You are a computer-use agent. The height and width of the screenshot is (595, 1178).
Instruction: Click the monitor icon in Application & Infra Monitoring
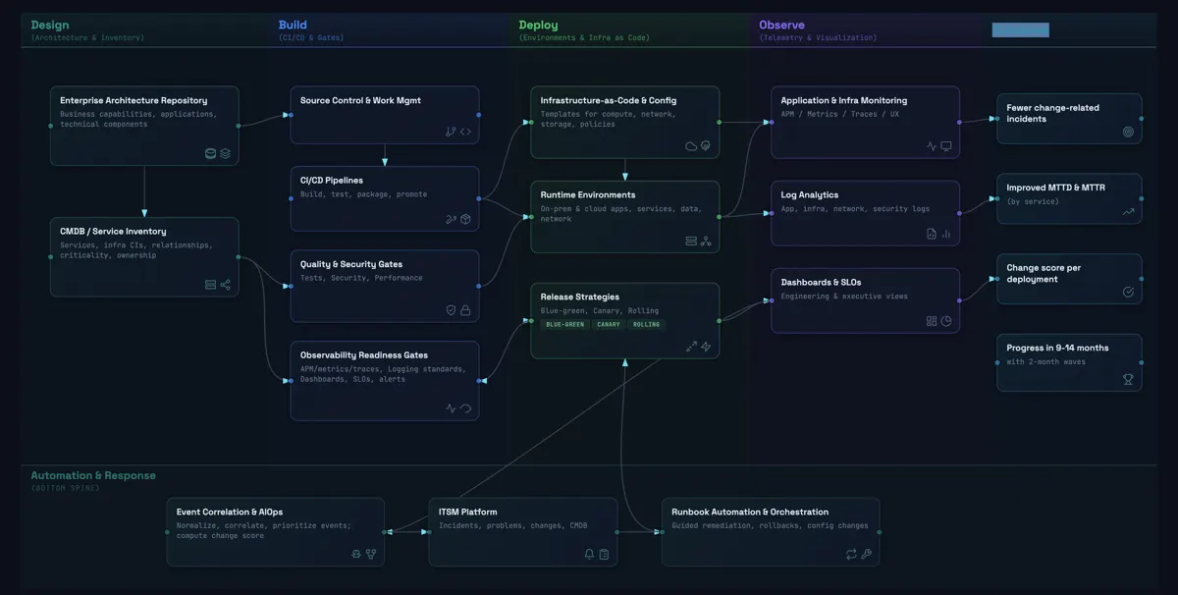tap(946, 146)
